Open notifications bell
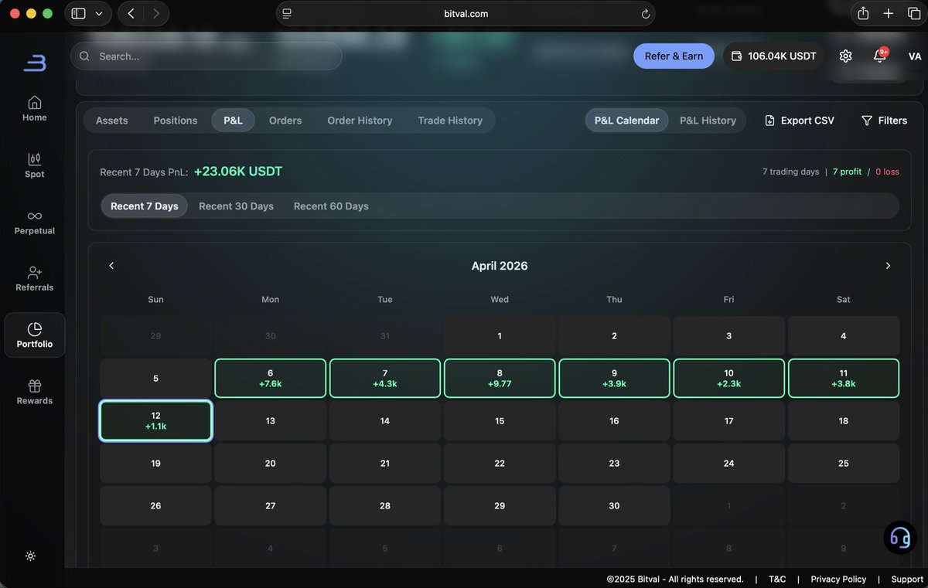Image resolution: width=928 pixels, height=588 pixels. pos(879,56)
